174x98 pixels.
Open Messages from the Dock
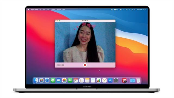[53, 80]
